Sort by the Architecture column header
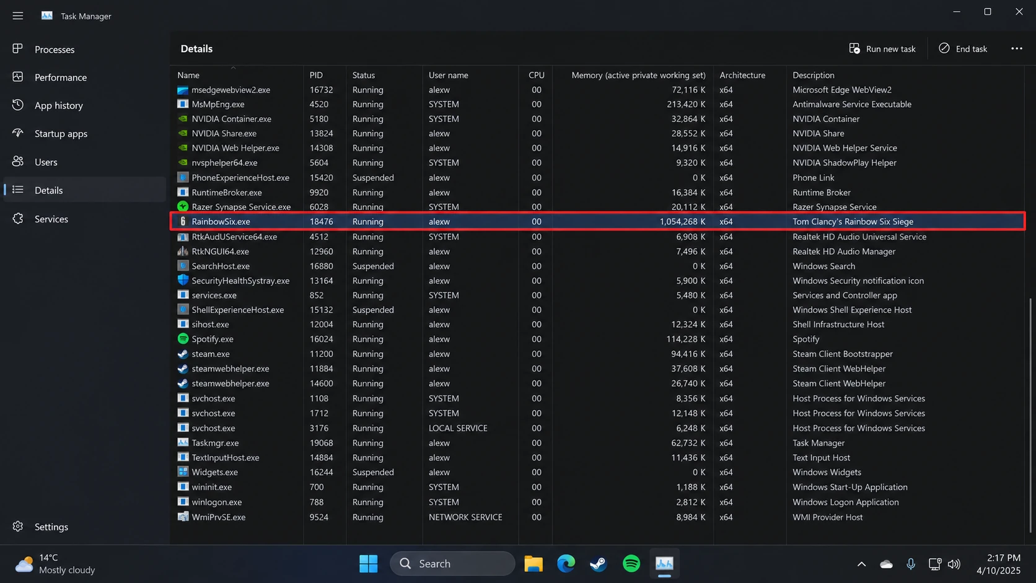Screen dimensions: 1036x583 (742, 75)
